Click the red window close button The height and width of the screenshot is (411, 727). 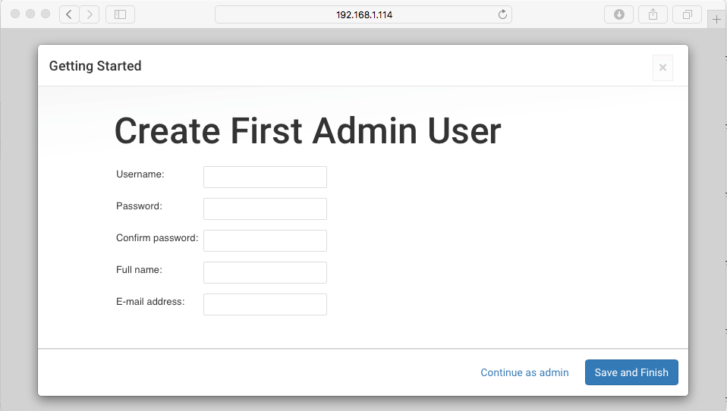click(15, 14)
